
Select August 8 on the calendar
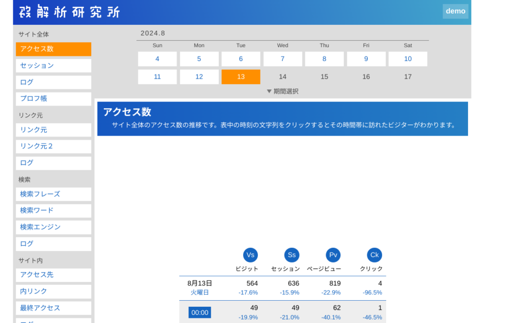click(x=324, y=59)
